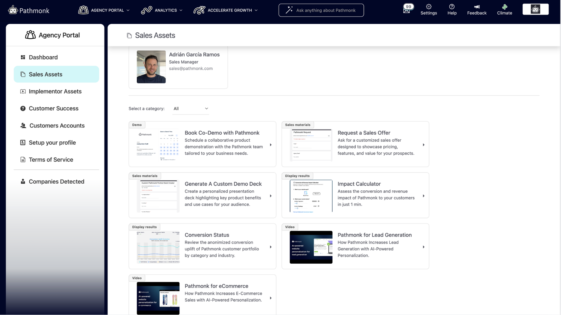Click the Climate plant icon
561x315 pixels.
[x=504, y=7]
